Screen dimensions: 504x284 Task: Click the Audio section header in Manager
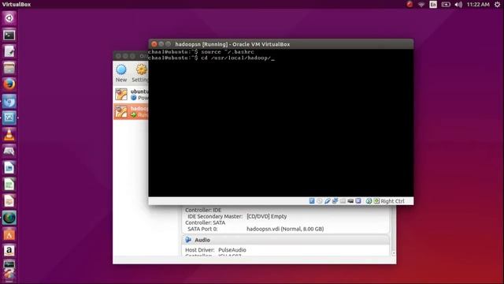[285, 240]
